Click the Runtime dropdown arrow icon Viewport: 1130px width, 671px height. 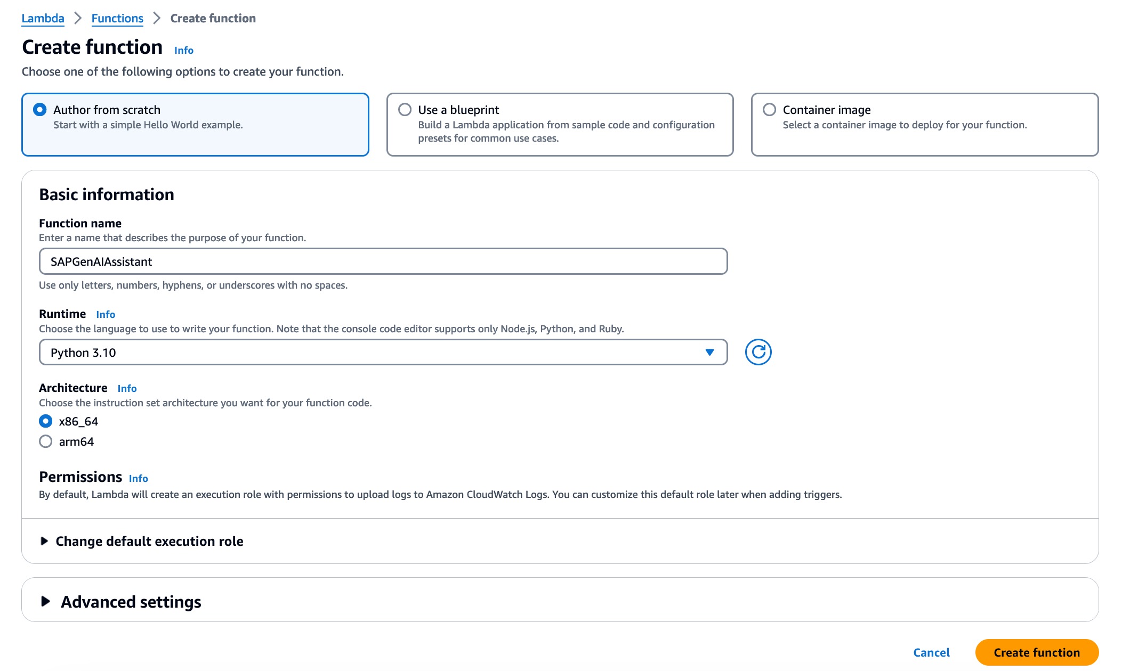(709, 352)
